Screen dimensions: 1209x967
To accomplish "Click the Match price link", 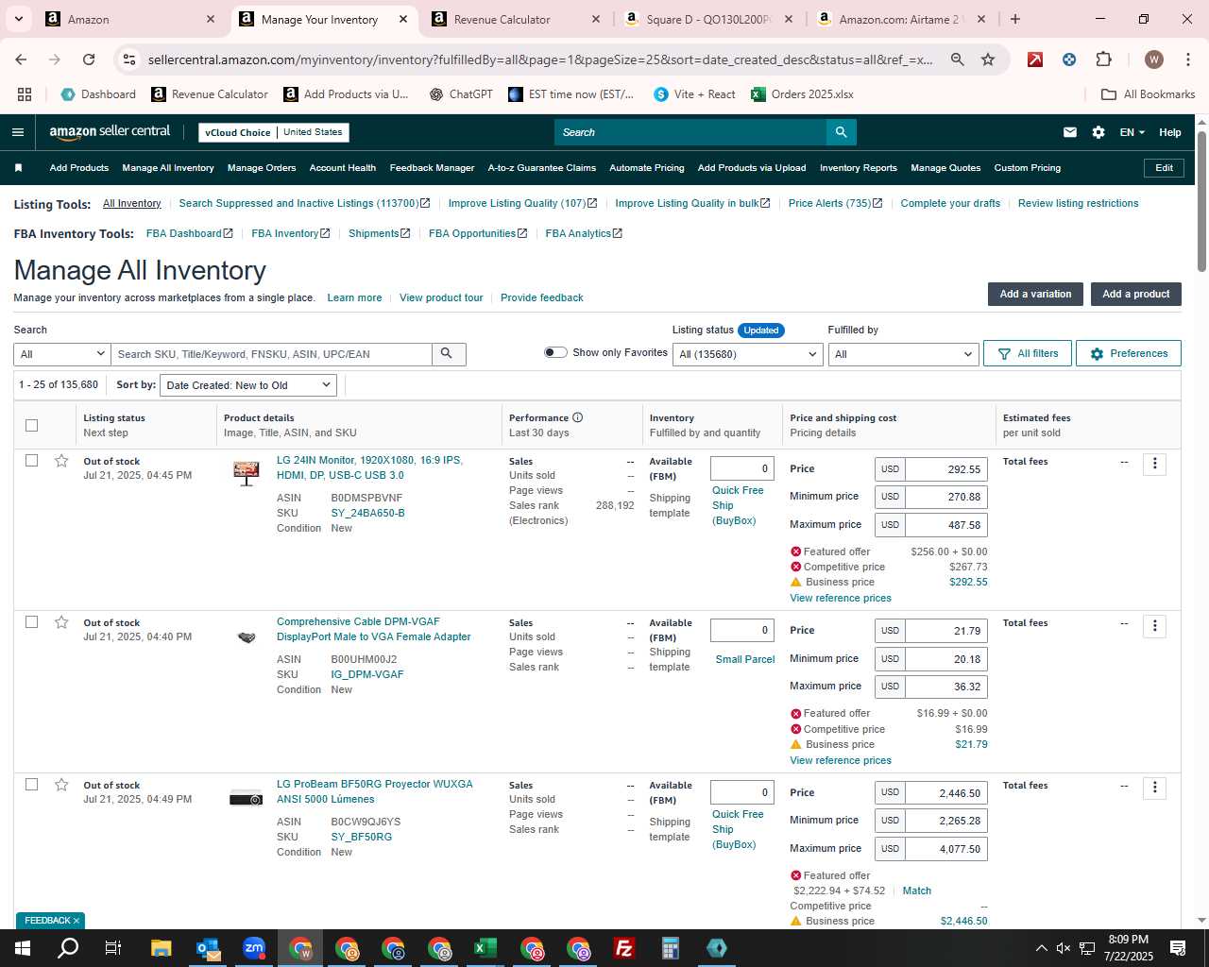I will pos(917,891).
